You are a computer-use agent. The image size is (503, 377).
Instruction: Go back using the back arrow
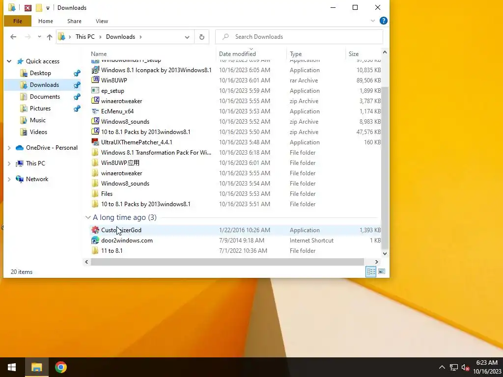click(13, 37)
